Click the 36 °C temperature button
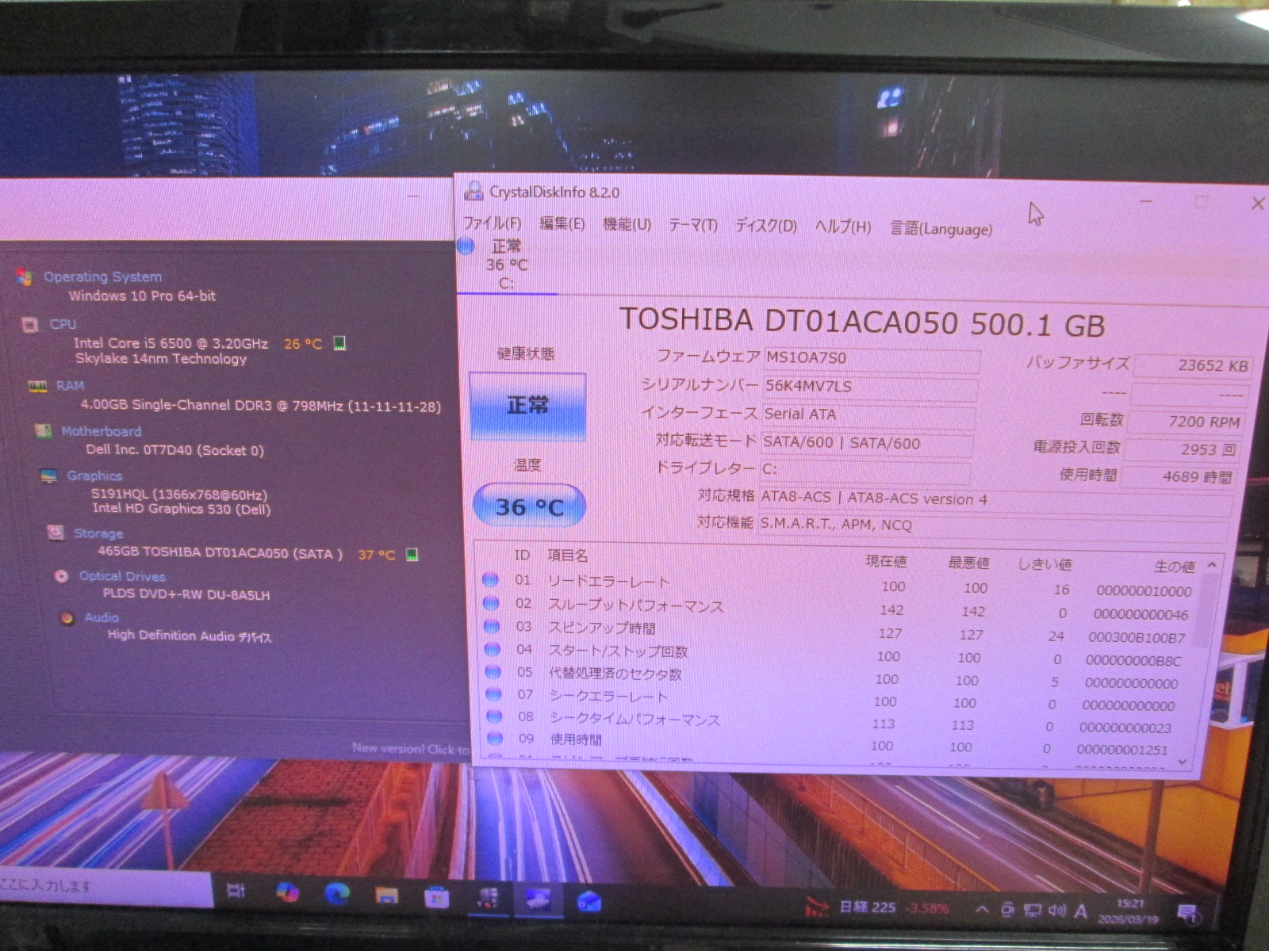This screenshot has width=1269, height=951. pyautogui.click(x=529, y=506)
